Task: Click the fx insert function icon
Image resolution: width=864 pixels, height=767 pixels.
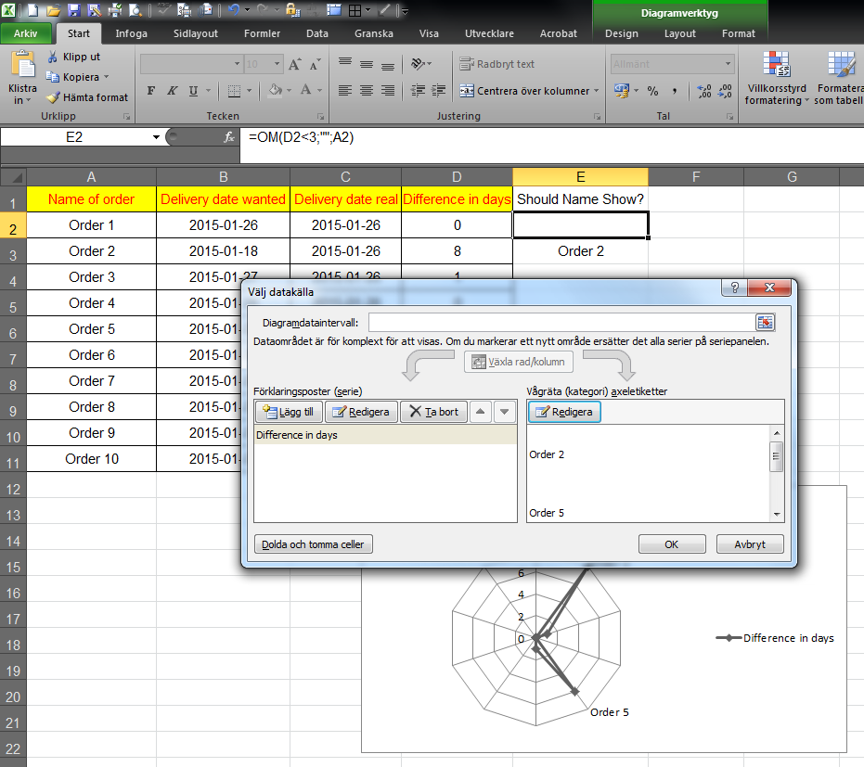Action: (x=229, y=137)
